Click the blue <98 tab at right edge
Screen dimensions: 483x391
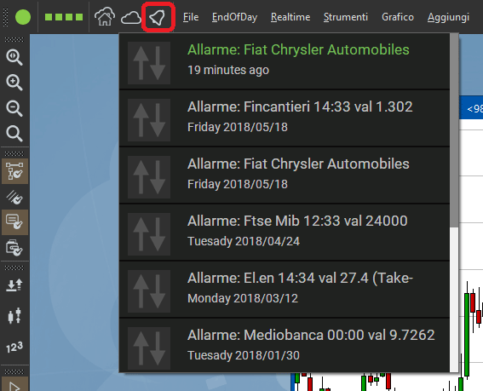pyautogui.click(x=471, y=107)
